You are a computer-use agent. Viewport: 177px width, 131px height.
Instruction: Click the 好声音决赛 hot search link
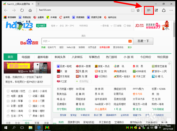(104, 47)
